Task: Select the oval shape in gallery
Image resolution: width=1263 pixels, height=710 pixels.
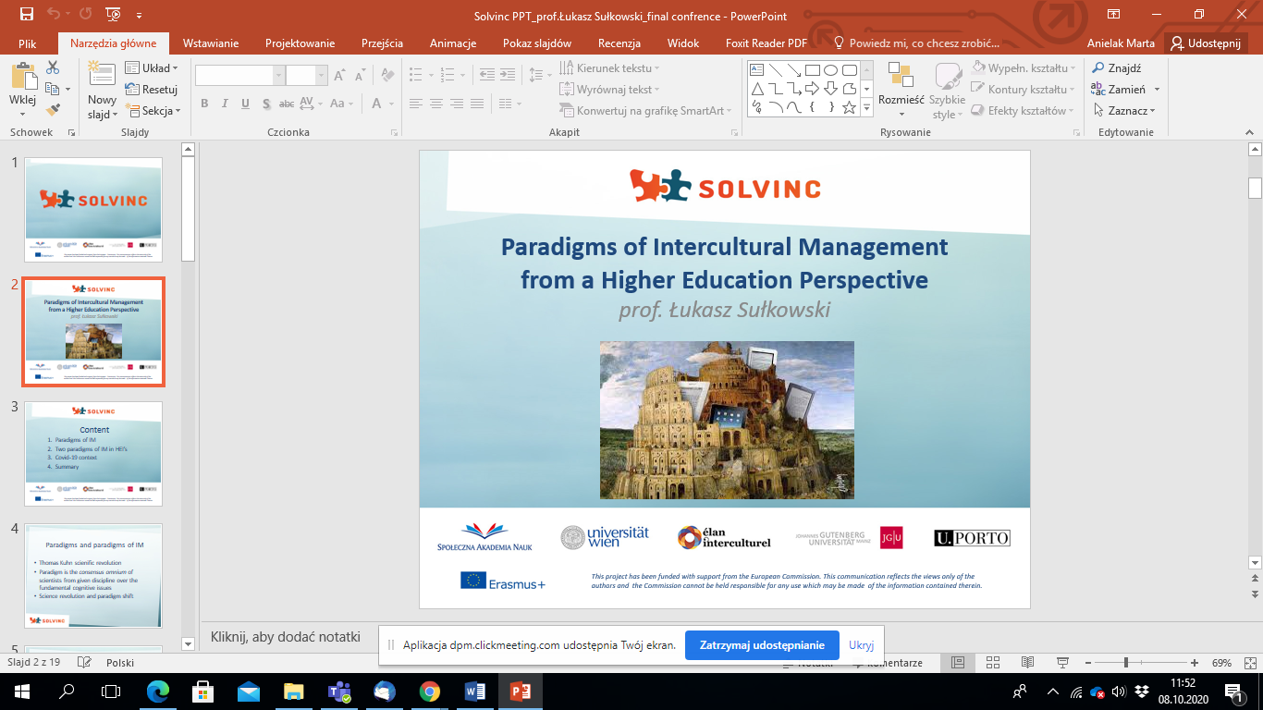Action: (831, 69)
